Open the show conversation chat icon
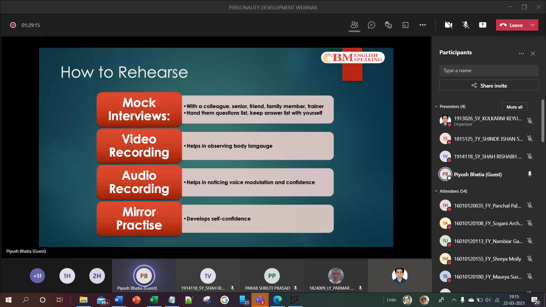The height and width of the screenshot is (307, 546). click(x=371, y=25)
